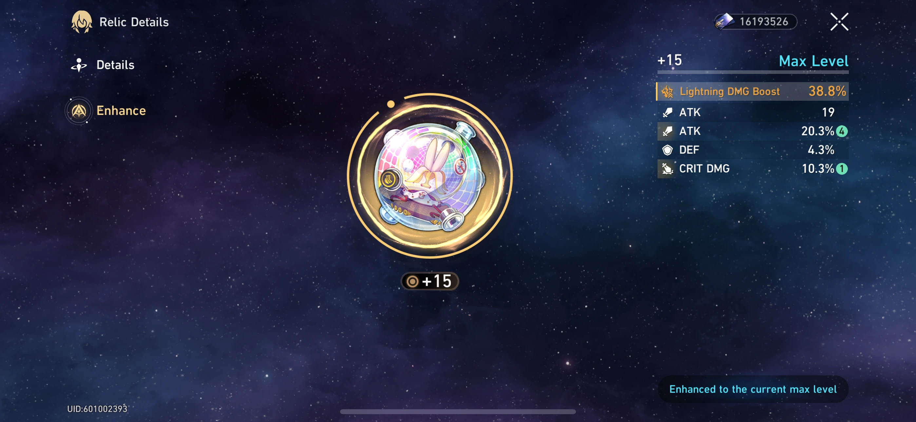Click the green 4 badge beside ATK 20.3%

pyautogui.click(x=842, y=132)
